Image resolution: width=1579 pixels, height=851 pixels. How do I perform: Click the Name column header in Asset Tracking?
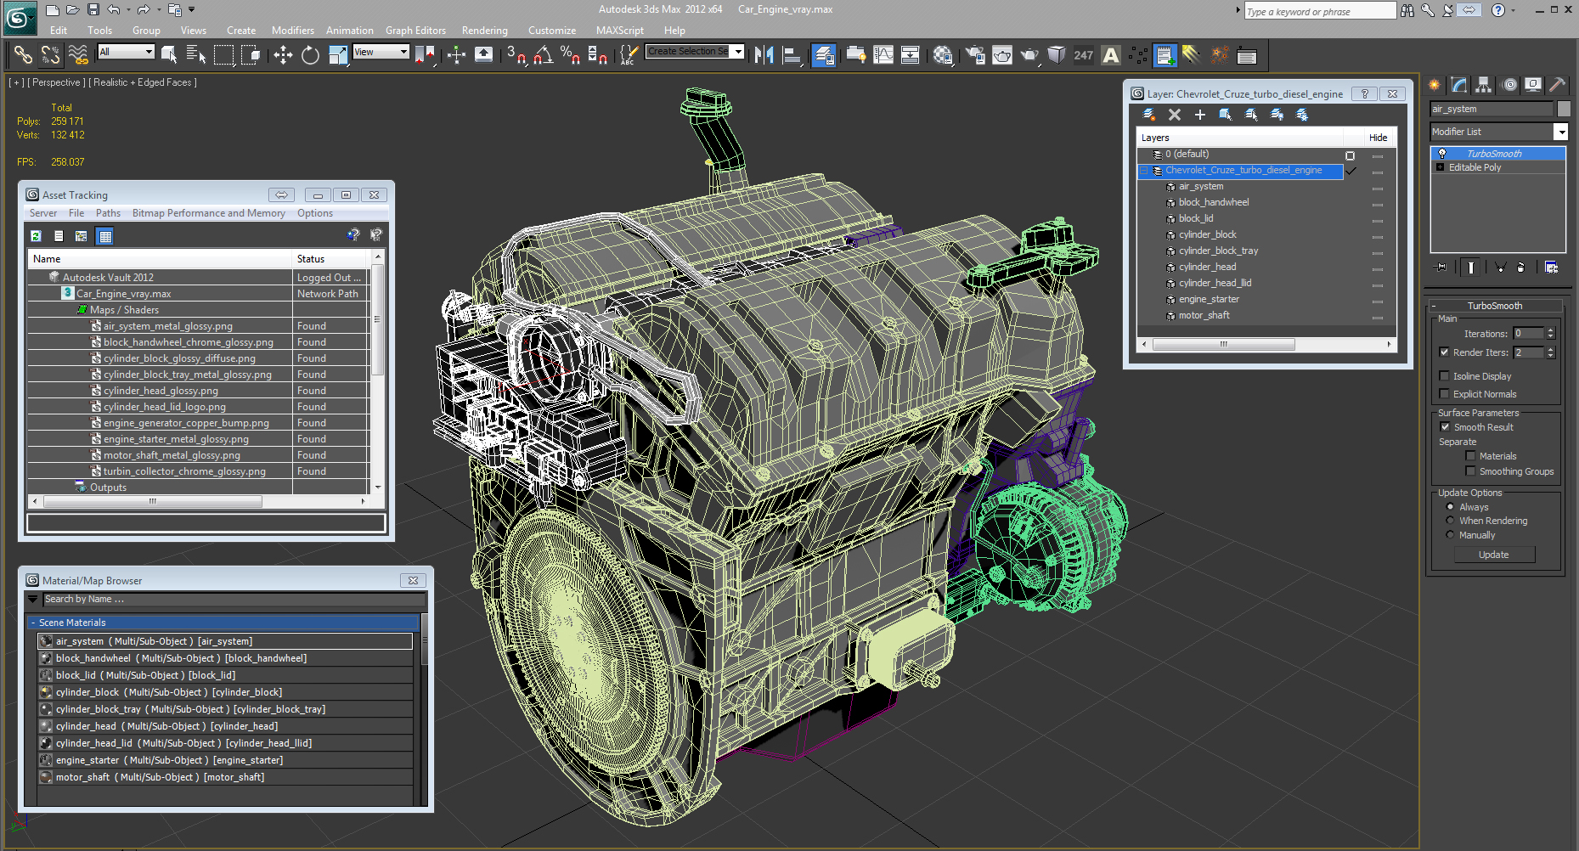tap(161, 259)
